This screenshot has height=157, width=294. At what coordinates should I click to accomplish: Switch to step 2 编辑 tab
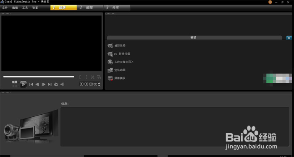coord(90,8)
